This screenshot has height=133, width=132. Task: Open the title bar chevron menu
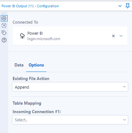point(120,6)
